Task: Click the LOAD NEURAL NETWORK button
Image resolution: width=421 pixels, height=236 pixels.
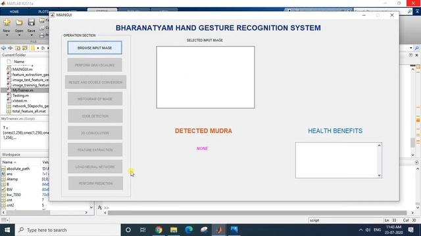Action: click(x=95, y=167)
